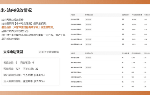Image resolution: width=150 pixels, height=95 pixels.
Task: Click the orange line about 米家声波扫振电动牙刷
Action: 28,27
